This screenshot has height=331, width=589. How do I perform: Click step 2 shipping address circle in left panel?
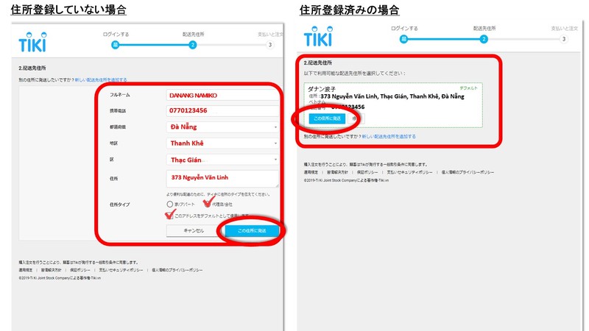(192, 45)
